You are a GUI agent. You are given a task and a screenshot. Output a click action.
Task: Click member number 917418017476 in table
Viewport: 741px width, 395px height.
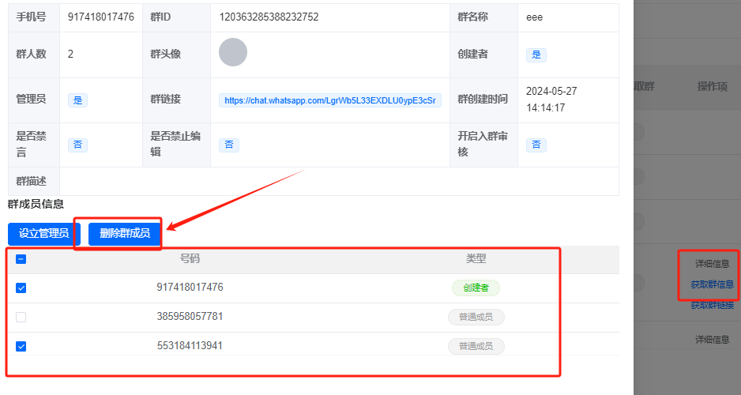pyautogui.click(x=190, y=288)
